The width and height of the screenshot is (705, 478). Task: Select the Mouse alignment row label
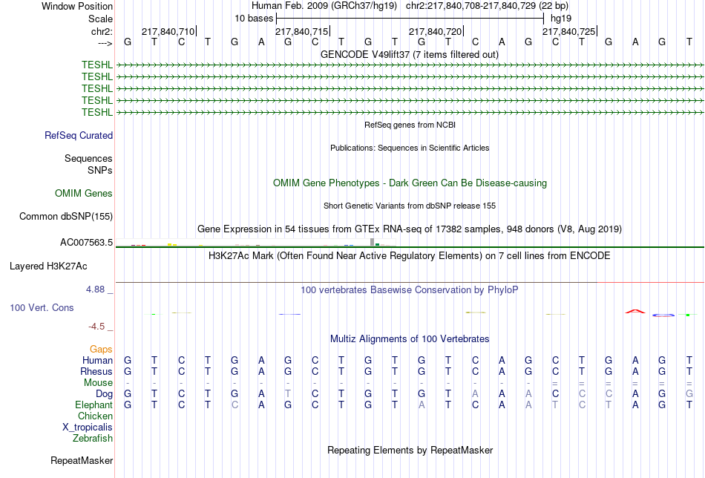pos(98,383)
